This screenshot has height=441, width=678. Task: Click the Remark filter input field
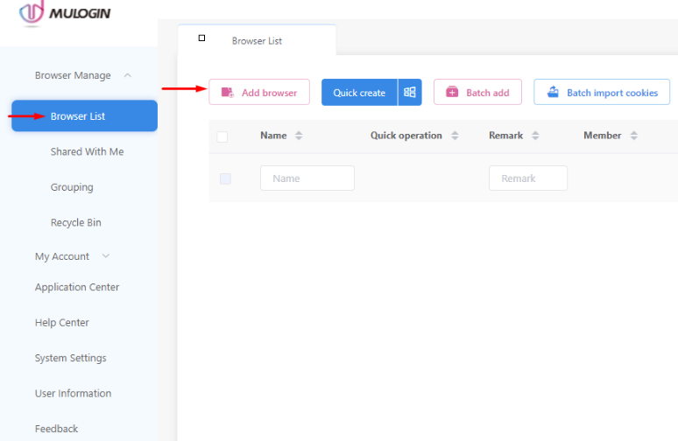[x=527, y=178]
